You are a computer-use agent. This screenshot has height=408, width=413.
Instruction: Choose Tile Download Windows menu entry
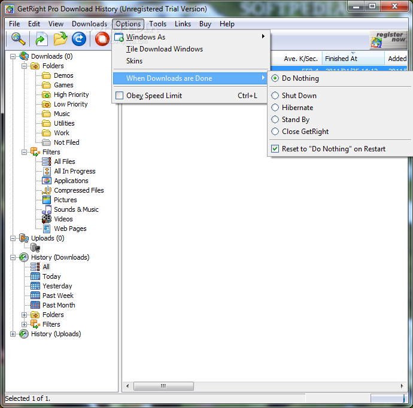[x=190, y=49]
